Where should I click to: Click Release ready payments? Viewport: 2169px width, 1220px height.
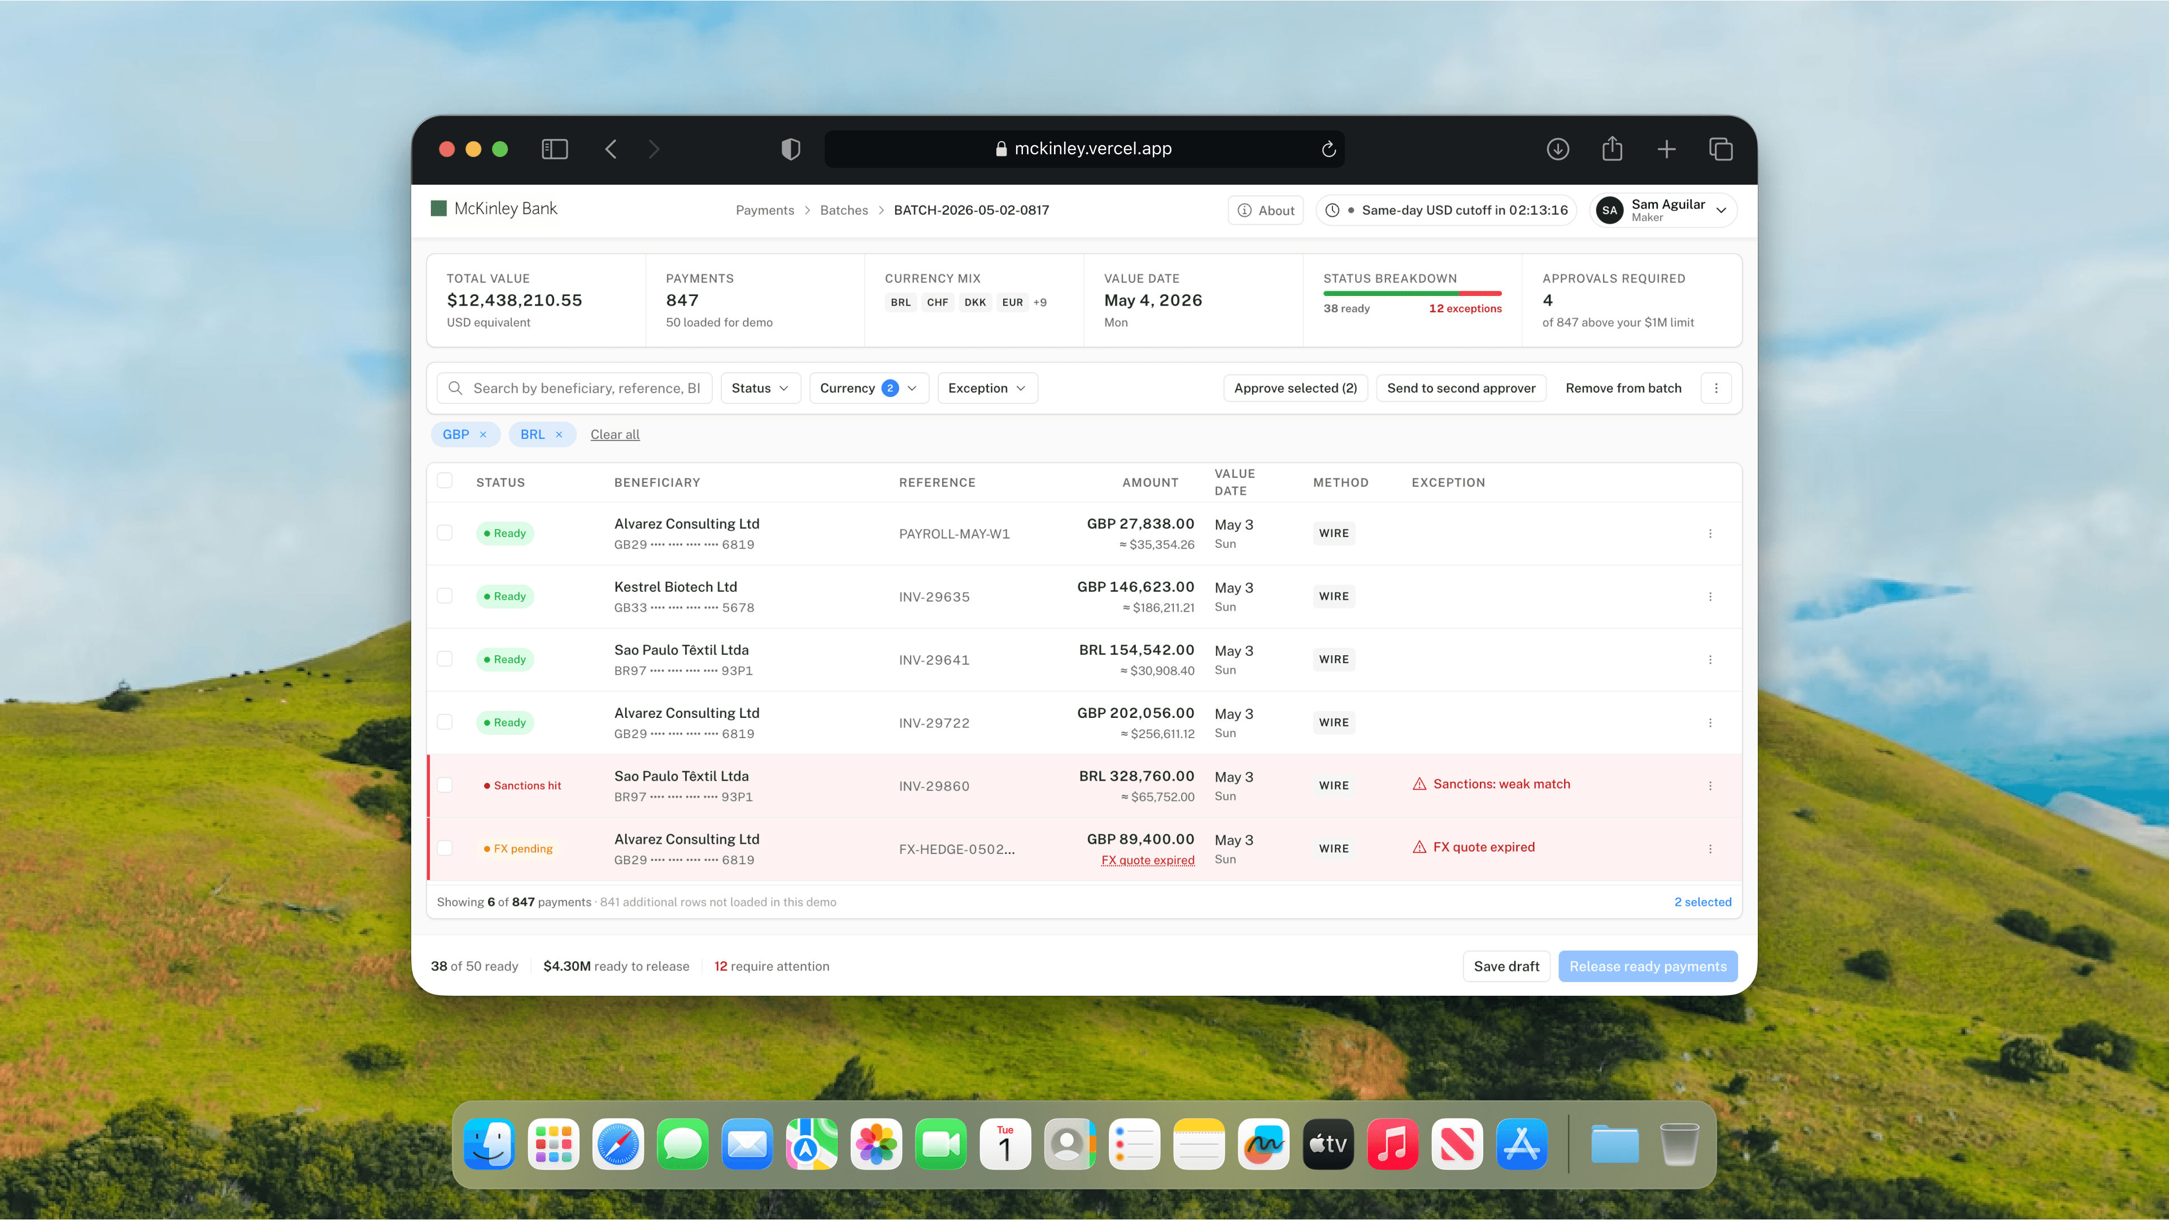pos(1648,966)
